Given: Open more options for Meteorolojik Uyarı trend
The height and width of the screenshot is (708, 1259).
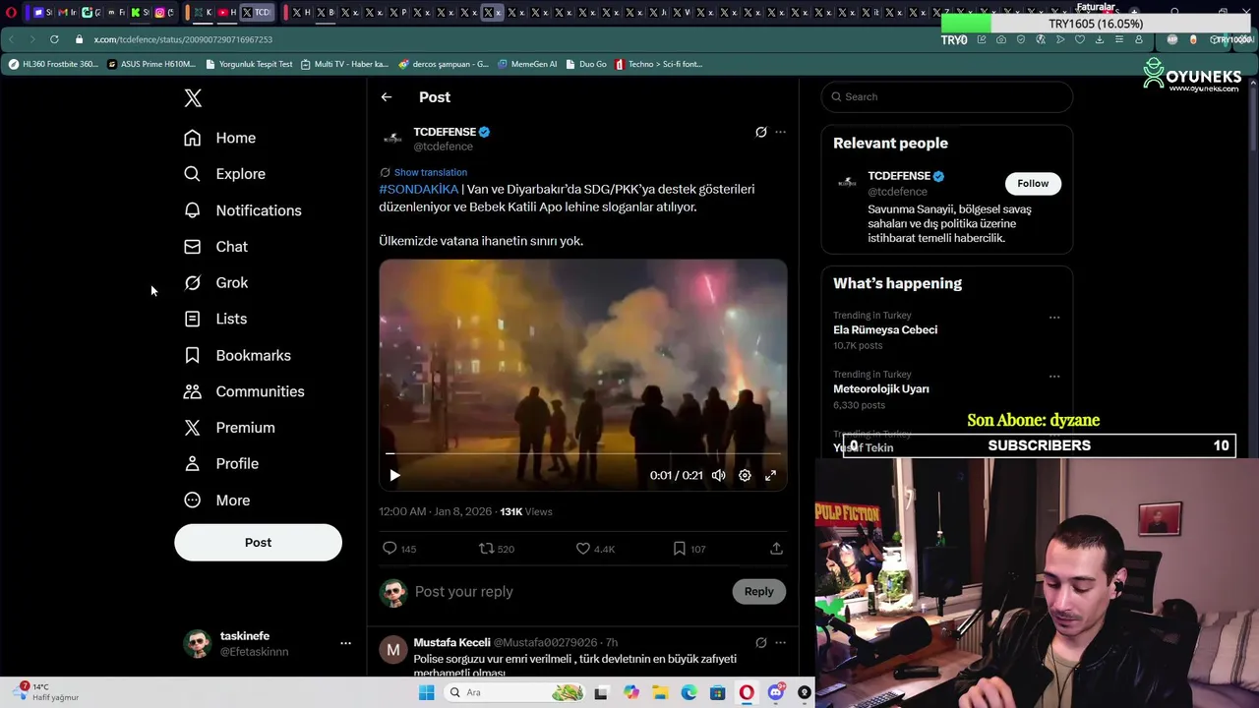Looking at the screenshot, I should pyautogui.click(x=1054, y=377).
